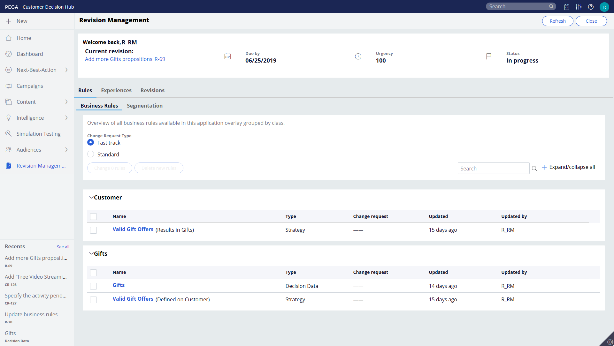
Task: Click the magnifier icon next to rules search
Action: click(x=534, y=169)
